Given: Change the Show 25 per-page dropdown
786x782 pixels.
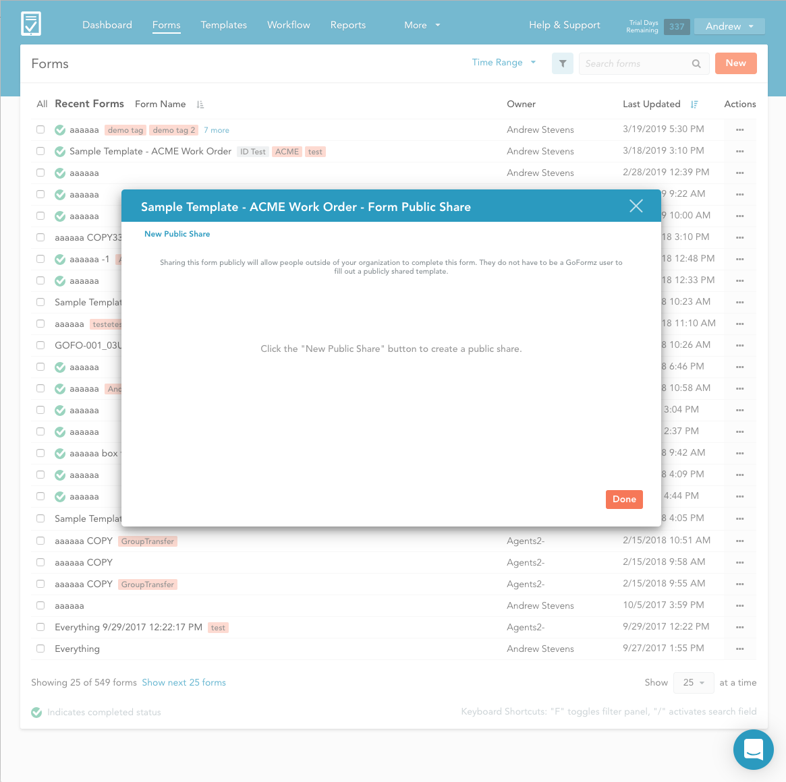Looking at the screenshot, I should pos(694,683).
